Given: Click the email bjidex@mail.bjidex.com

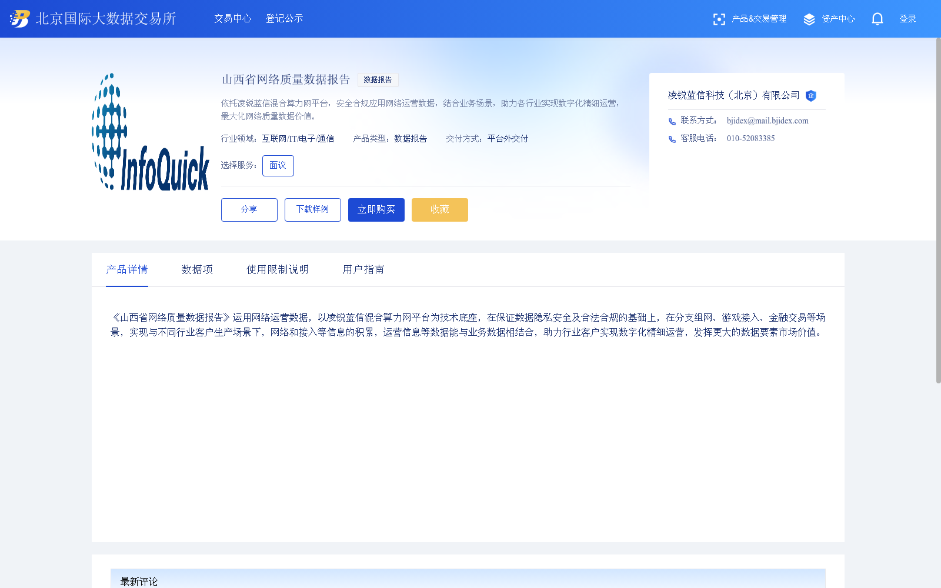Looking at the screenshot, I should point(768,121).
